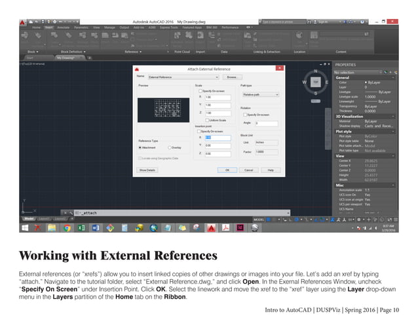
Task: Open the Adobe Acrobat taskbar icon
Action: [225, 228]
